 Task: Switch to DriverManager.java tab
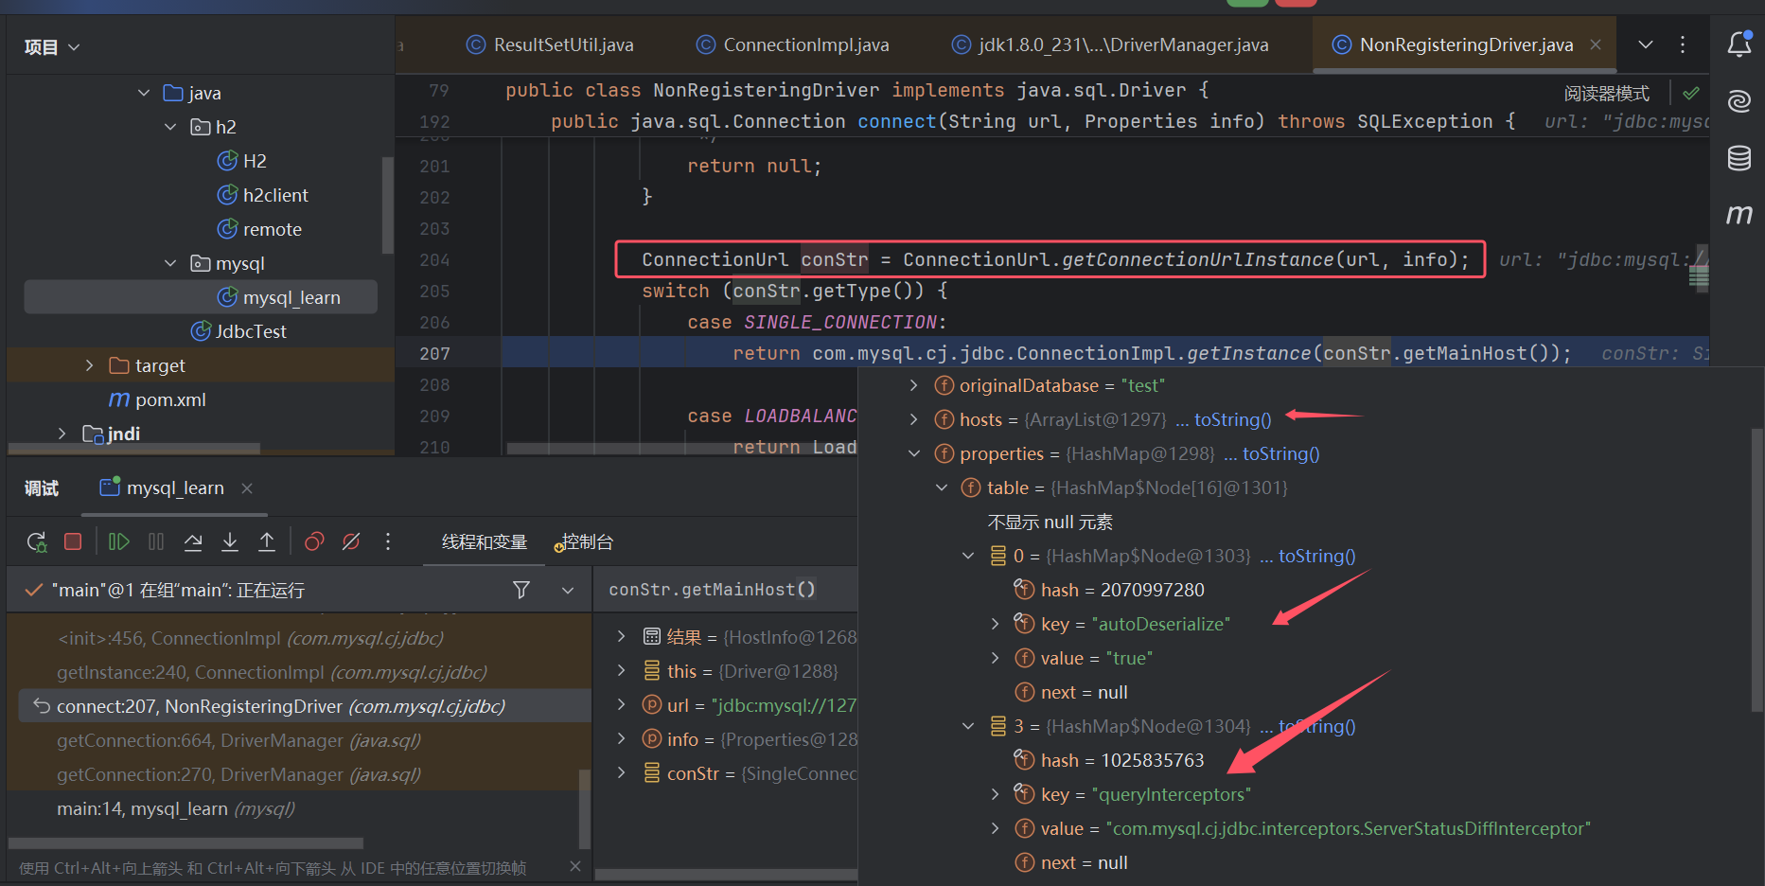point(1110,44)
